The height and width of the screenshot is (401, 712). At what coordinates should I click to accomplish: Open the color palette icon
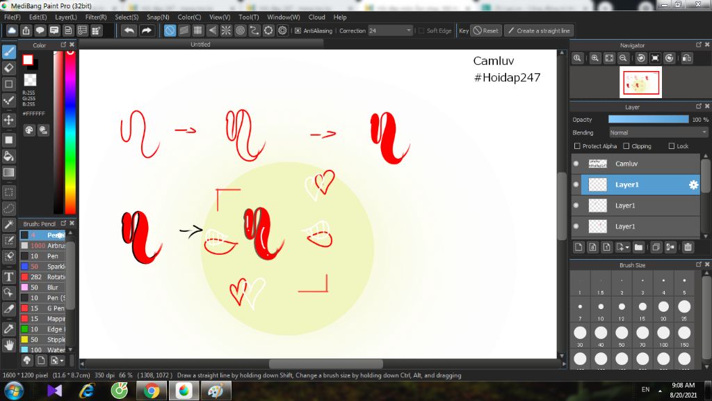click(29, 130)
